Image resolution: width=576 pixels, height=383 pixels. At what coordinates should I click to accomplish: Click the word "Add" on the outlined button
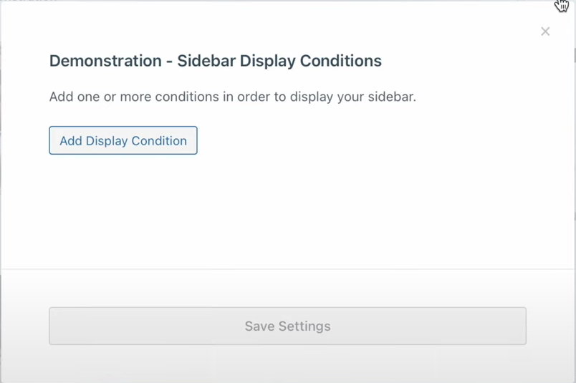coord(71,140)
